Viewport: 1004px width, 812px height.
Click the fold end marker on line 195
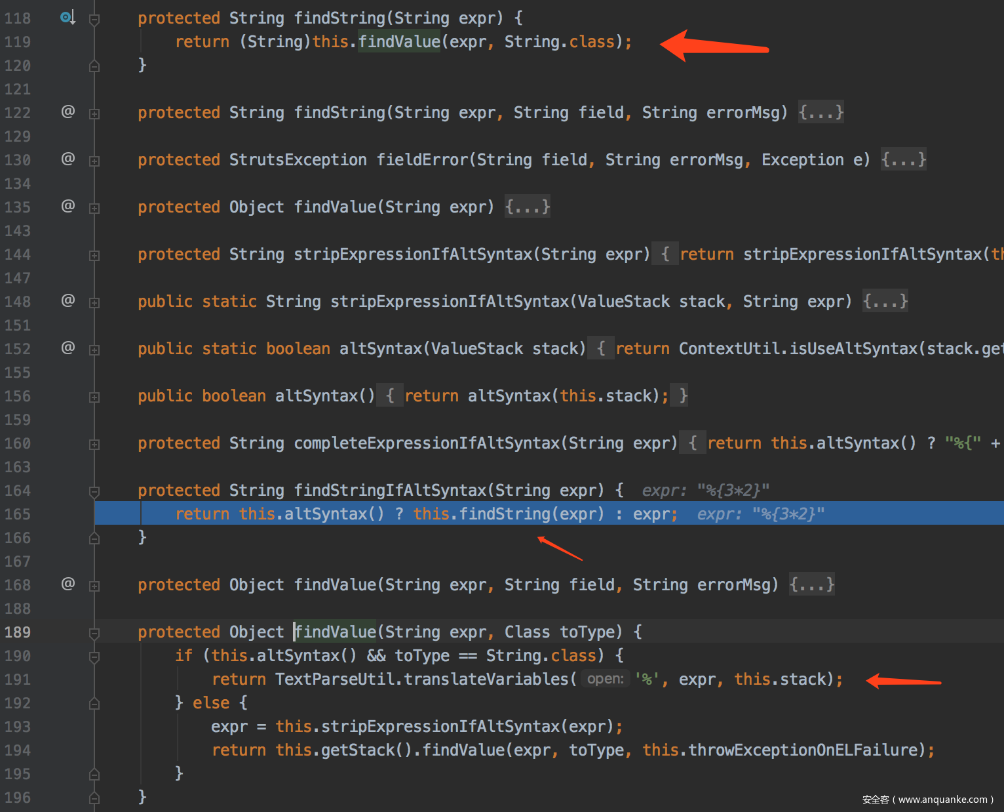pyautogui.click(x=94, y=774)
